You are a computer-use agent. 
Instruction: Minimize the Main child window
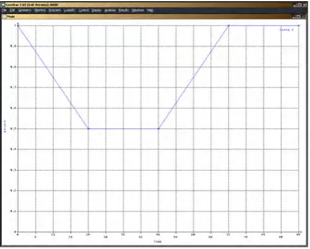pos(295,16)
